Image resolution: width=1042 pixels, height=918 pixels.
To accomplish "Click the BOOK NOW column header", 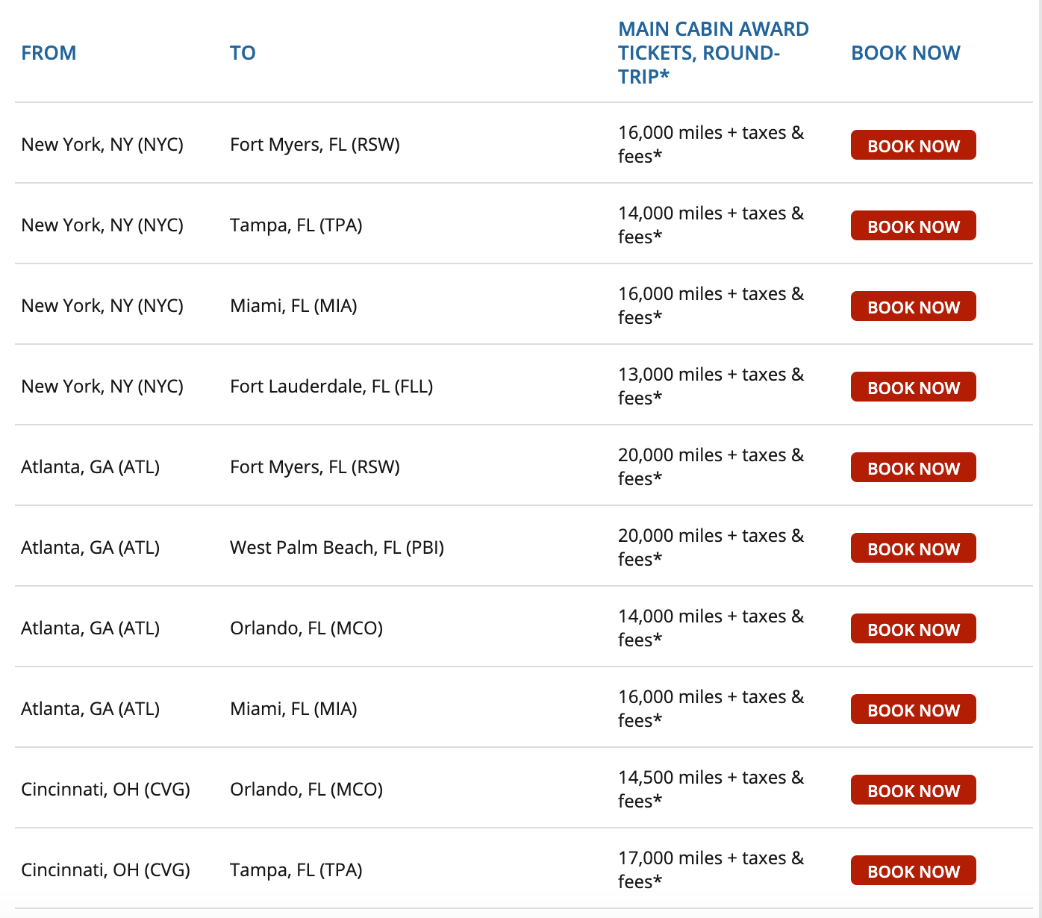I will click(x=905, y=53).
